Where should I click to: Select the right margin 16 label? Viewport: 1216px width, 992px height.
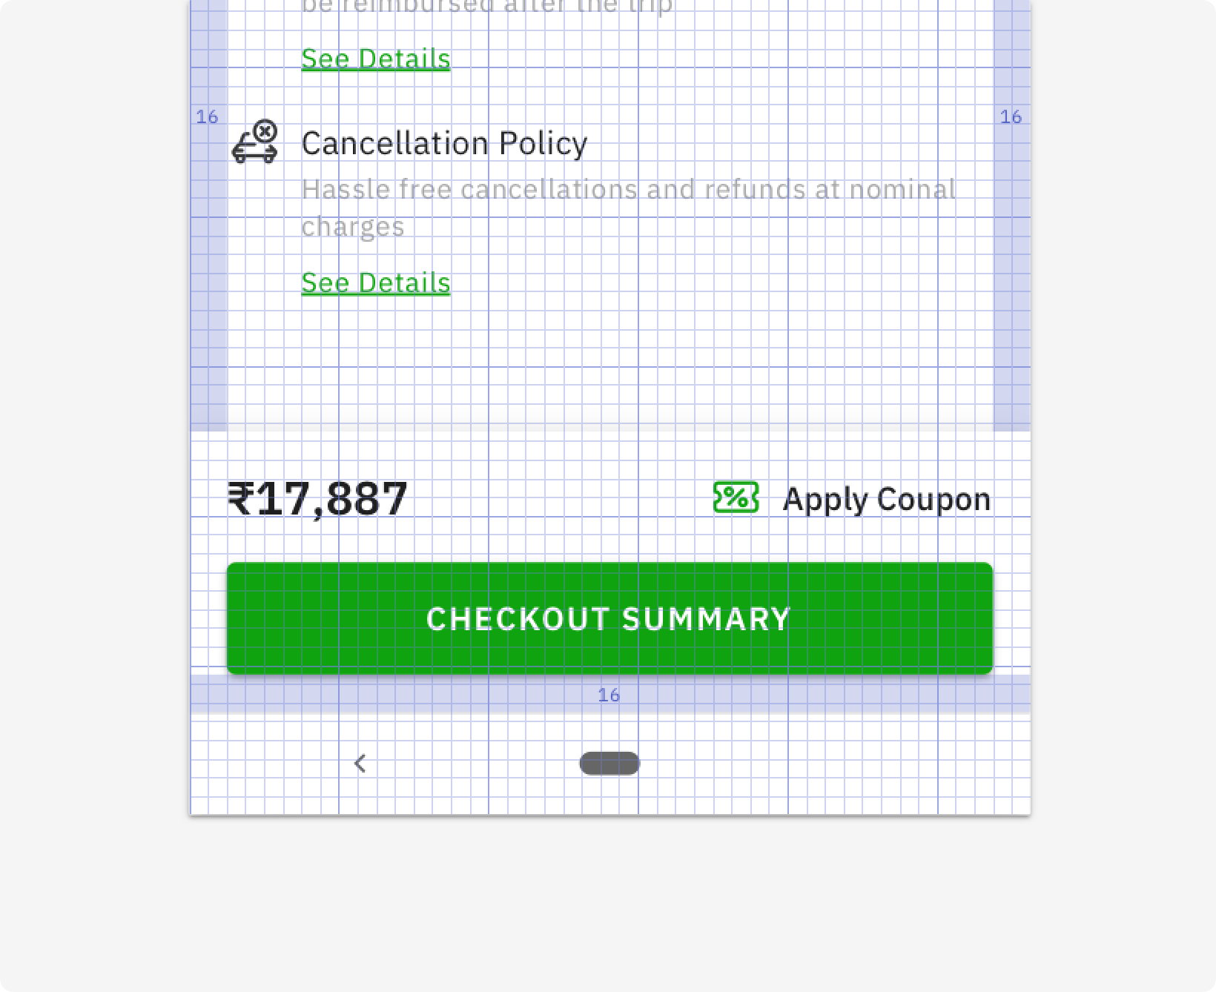(1011, 116)
